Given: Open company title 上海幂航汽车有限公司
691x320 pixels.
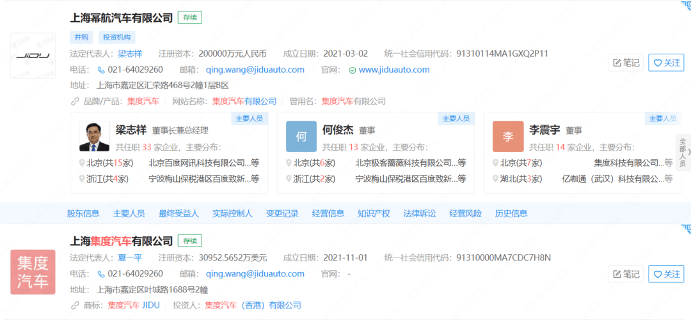Looking at the screenshot, I should coord(121,18).
